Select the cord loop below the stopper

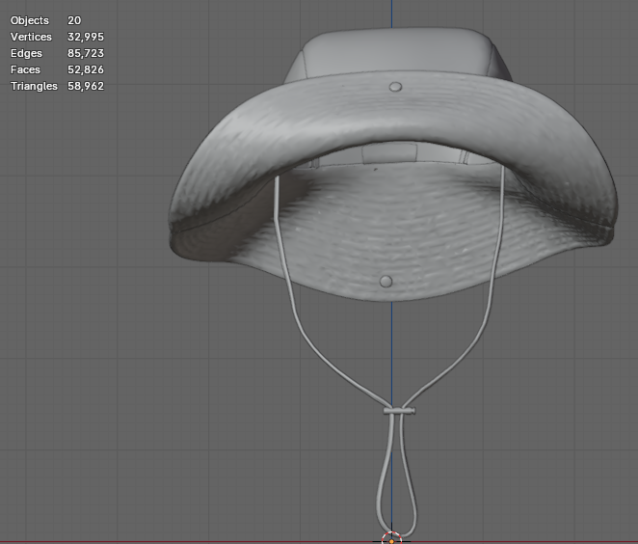click(383, 482)
